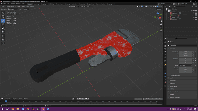Open the Object Mode dropdown
This screenshot has width=198, height=111.
(x=11, y=6)
